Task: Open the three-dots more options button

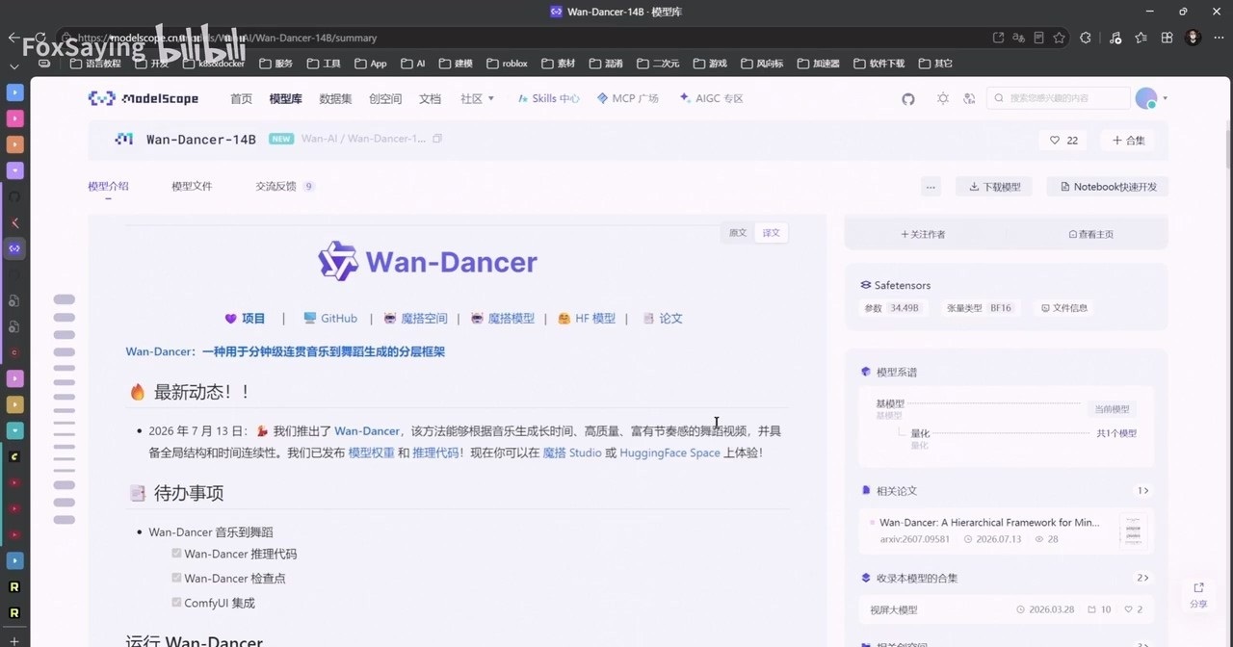Action: click(x=930, y=187)
